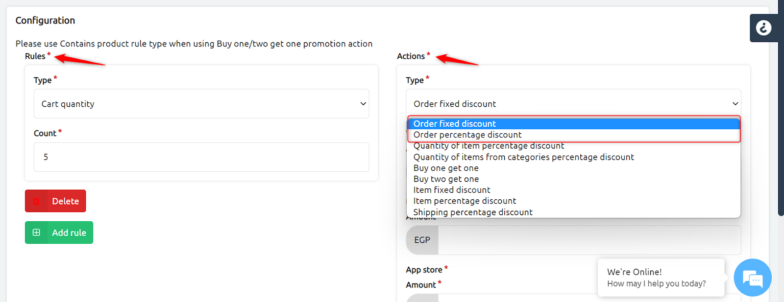
Task: Click the EGP Amount input field
Action: (589, 240)
